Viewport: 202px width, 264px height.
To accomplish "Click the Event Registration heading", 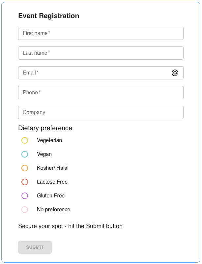I will tap(48, 16).
